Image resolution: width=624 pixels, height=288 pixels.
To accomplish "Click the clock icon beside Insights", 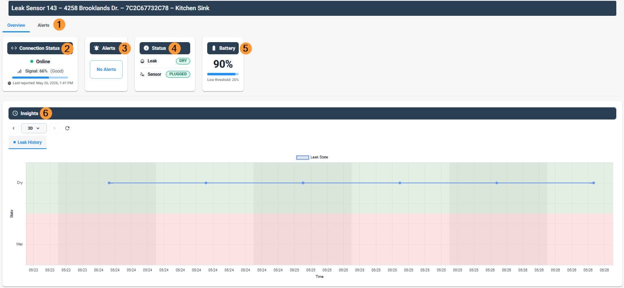I will 15,113.
